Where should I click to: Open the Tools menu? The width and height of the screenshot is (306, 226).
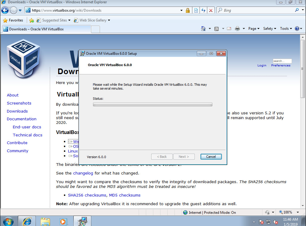tap(286, 29)
